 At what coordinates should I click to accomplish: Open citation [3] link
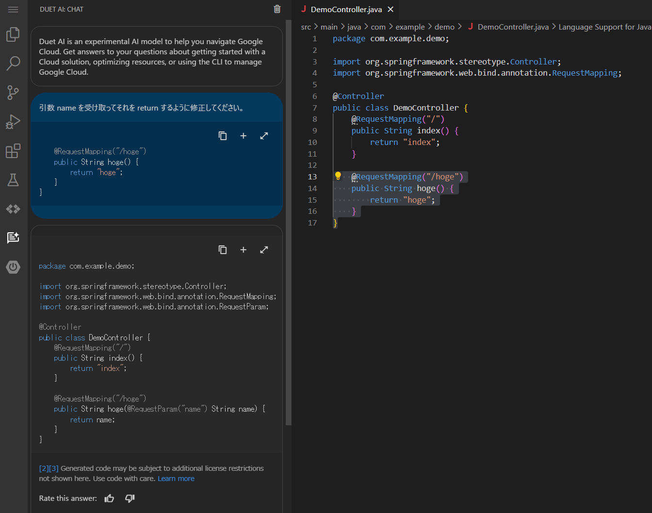coord(54,468)
